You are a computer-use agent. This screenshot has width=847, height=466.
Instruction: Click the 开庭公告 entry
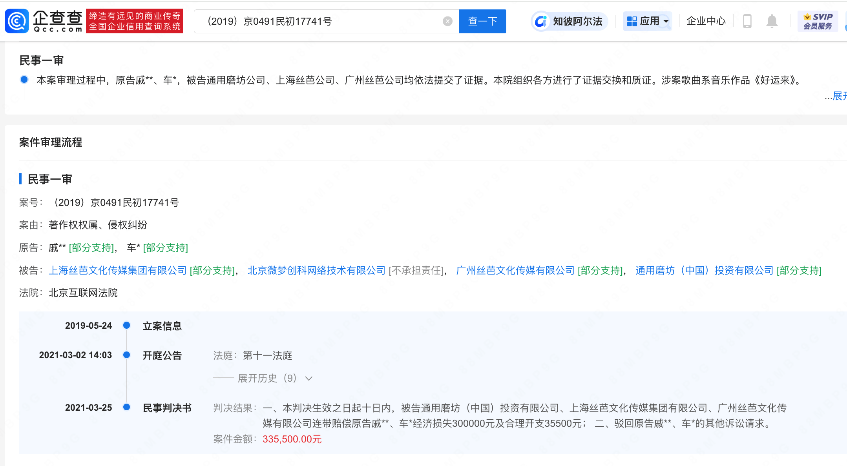pyautogui.click(x=162, y=355)
